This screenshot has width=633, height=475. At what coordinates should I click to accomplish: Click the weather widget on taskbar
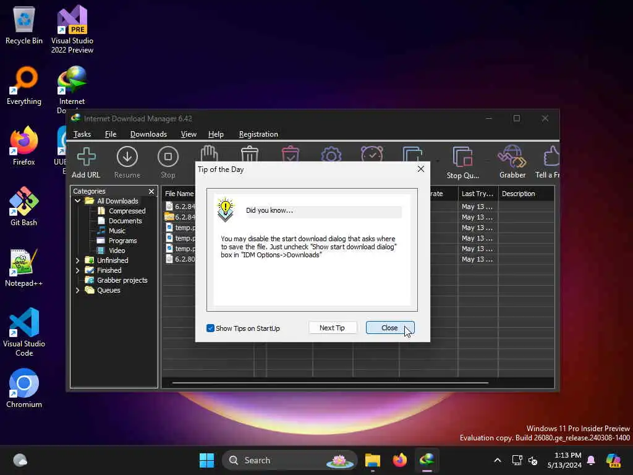coord(20,460)
